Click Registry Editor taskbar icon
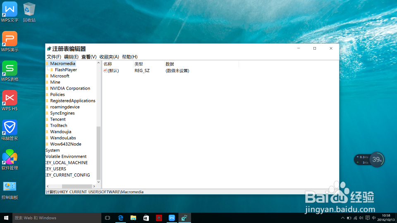The width and height of the screenshot is (397, 223). tap(184, 218)
